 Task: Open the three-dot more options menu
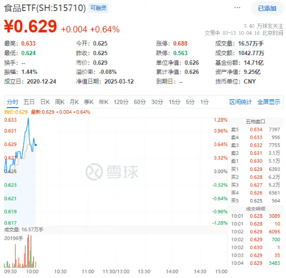tap(237, 8)
